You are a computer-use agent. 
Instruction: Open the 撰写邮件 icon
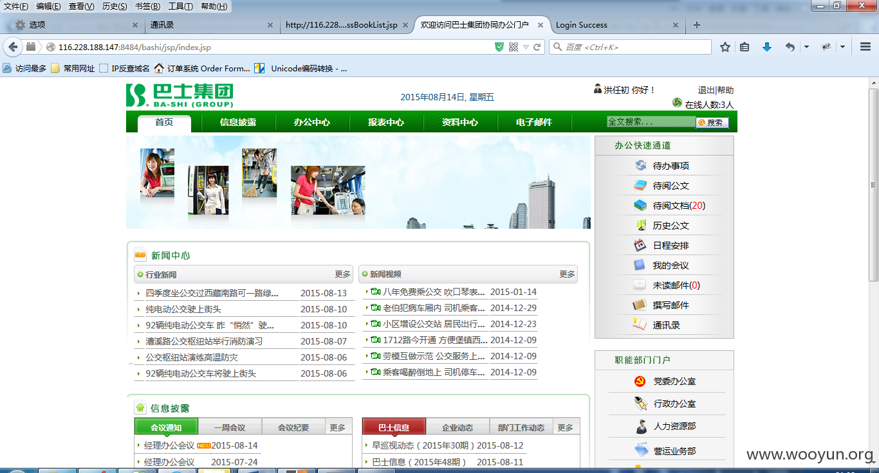click(x=640, y=305)
